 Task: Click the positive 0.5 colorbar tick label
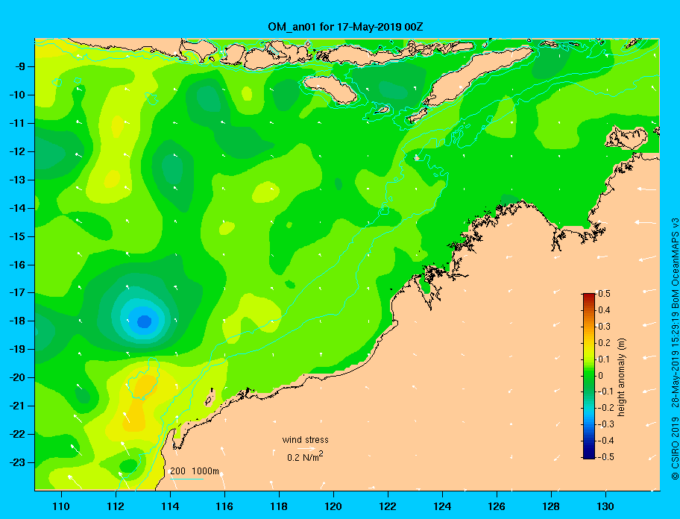604,294
